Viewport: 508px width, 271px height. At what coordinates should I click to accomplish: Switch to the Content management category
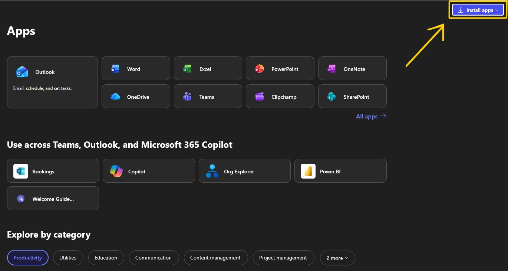[x=216, y=258]
